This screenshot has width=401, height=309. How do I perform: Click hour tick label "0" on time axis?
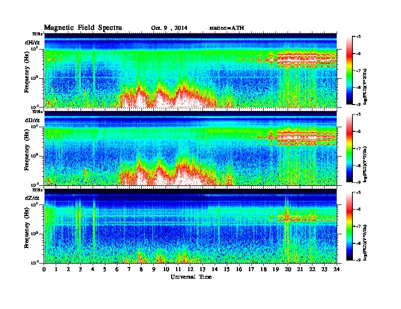(x=44, y=270)
